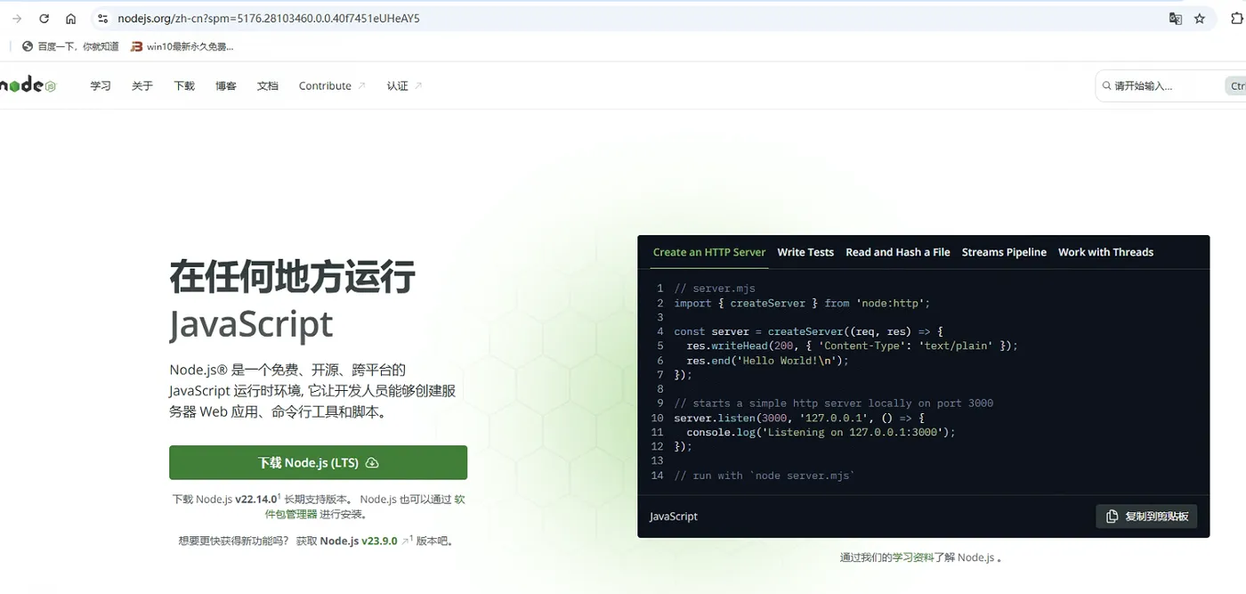Click the copy icon in code panel
The image size is (1246, 594).
(x=1112, y=517)
